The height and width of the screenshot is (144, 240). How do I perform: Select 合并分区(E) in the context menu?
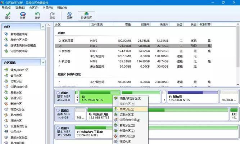coord(131,109)
